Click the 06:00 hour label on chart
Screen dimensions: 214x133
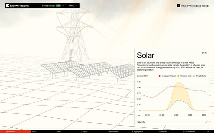point(162,115)
